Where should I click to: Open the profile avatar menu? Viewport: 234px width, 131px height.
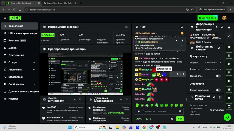click(x=224, y=18)
